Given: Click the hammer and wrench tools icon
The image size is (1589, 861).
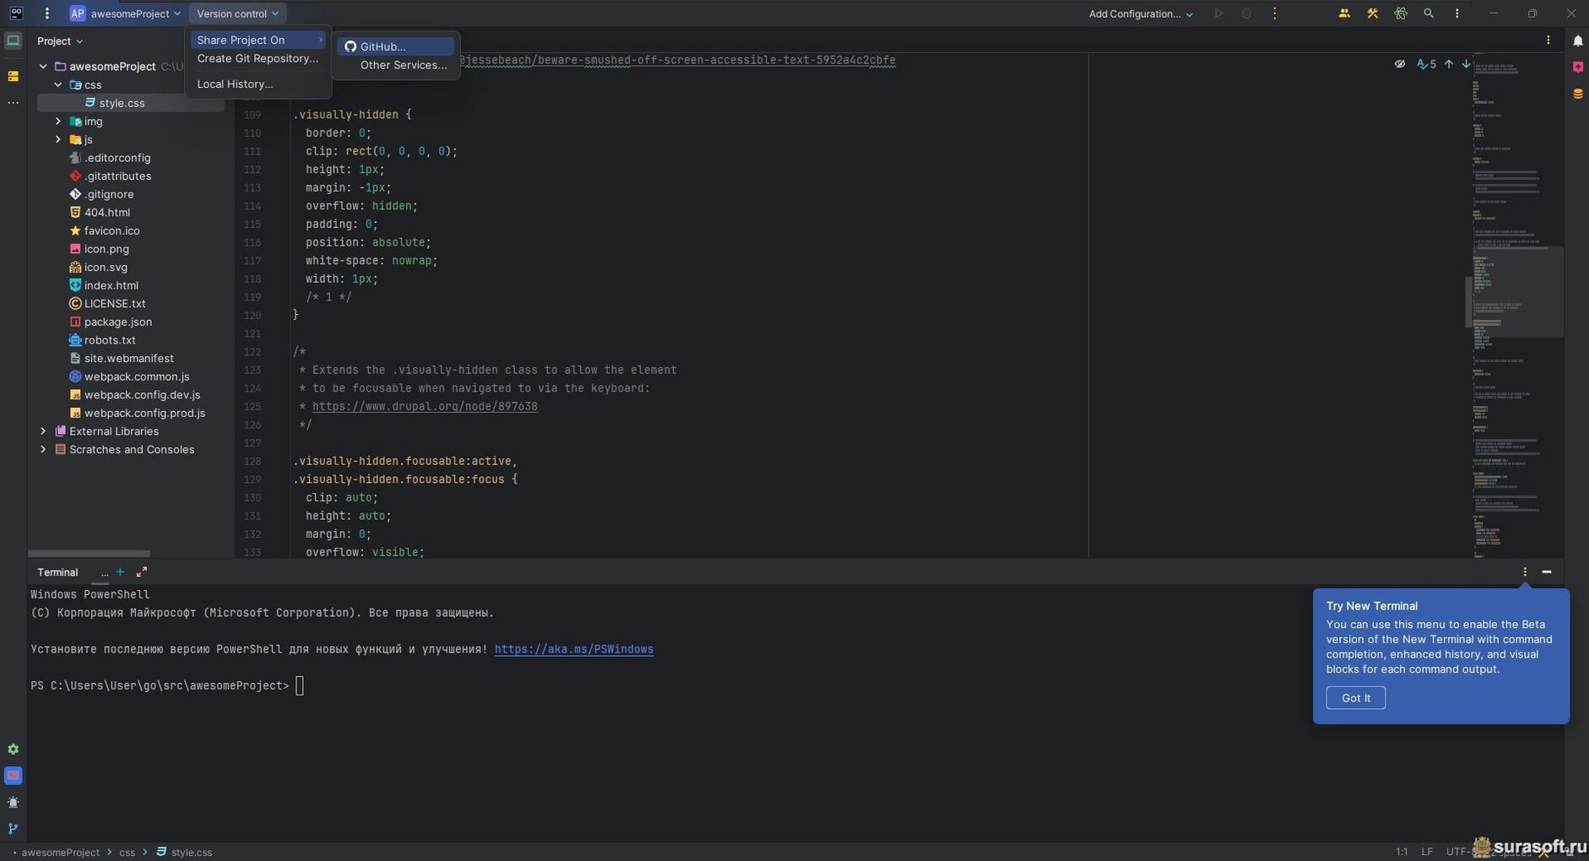Looking at the screenshot, I should pos(1372,14).
